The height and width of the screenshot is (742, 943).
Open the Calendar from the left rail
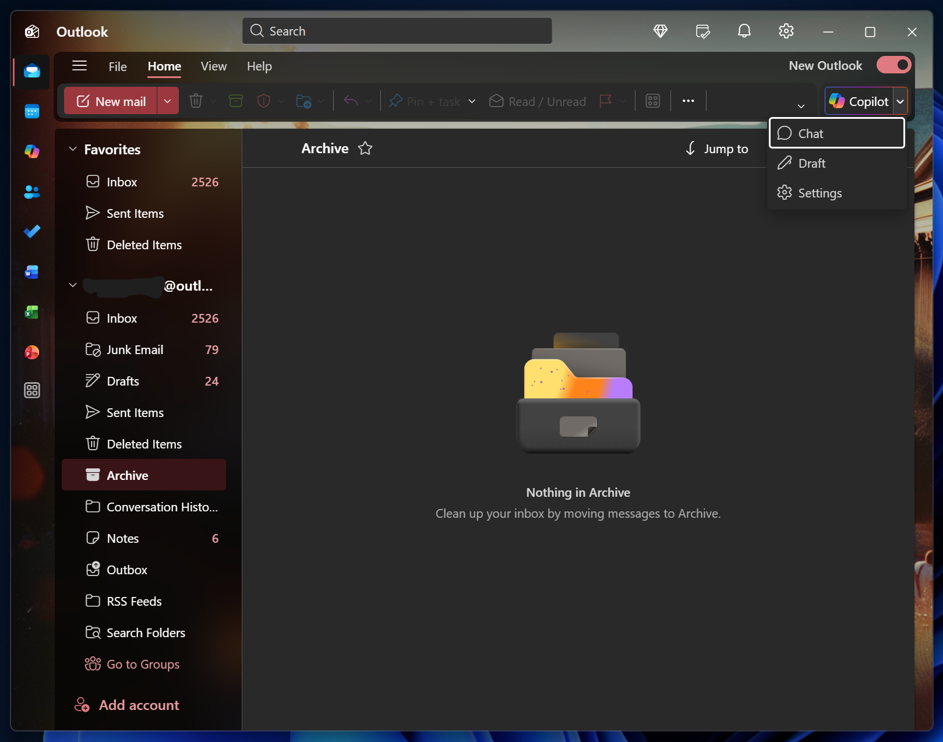pos(31,111)
